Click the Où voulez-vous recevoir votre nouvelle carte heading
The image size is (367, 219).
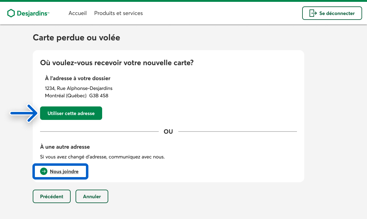tap(117, 63)
